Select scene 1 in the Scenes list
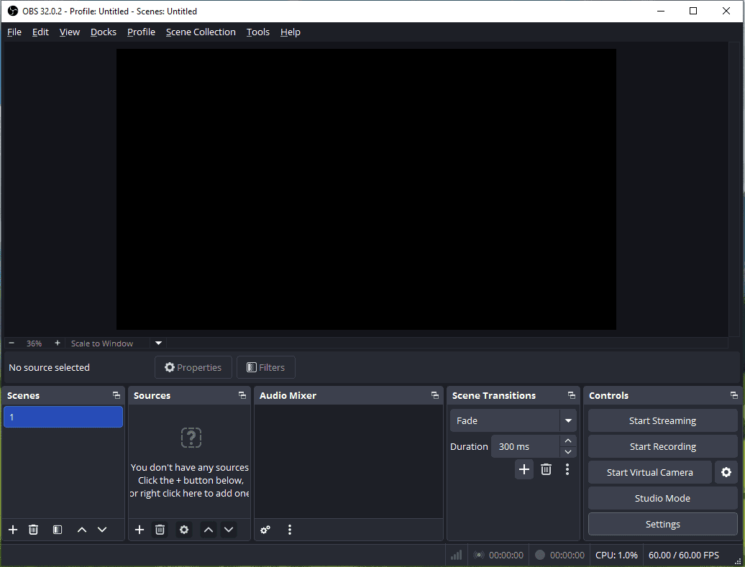This screenshot has width=745, height=567. point(63,417)
